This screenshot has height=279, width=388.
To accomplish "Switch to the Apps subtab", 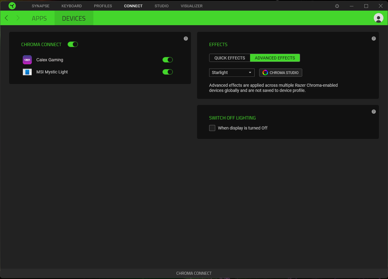I will tap(39, 18).
